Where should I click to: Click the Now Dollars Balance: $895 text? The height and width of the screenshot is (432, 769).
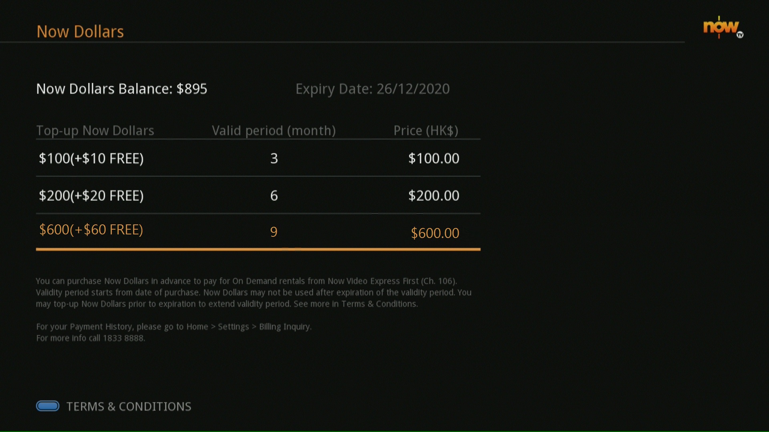pyautogui.click(x=122, y=89)
